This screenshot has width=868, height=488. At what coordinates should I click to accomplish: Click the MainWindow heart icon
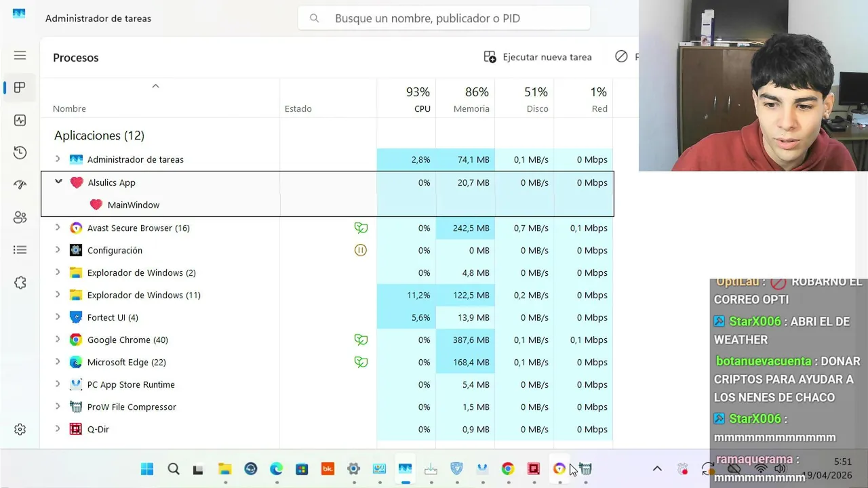point(96,205)
